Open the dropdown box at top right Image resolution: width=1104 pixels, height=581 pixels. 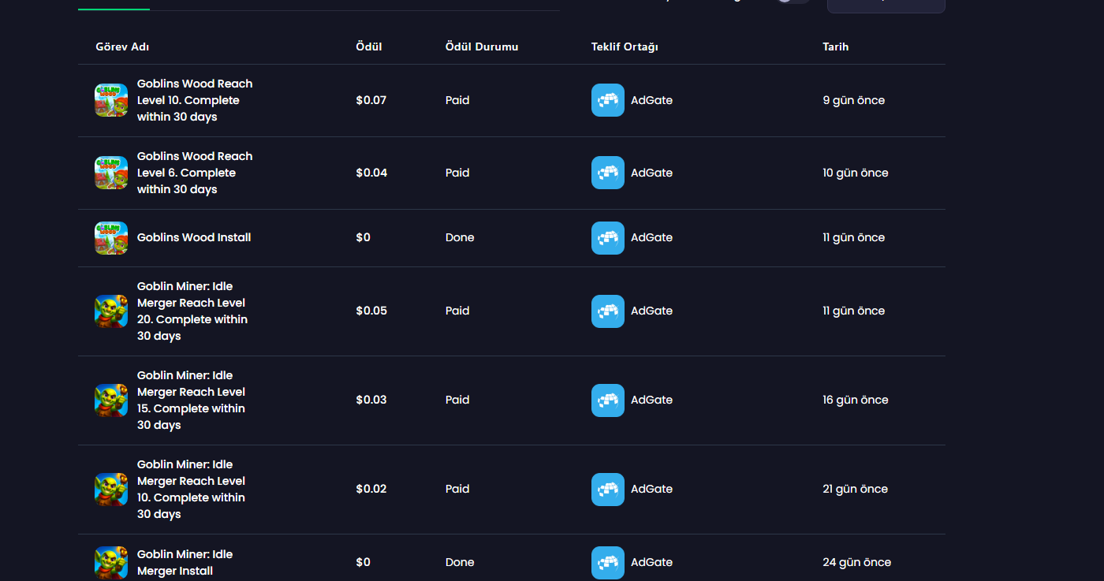pos(886,6)
